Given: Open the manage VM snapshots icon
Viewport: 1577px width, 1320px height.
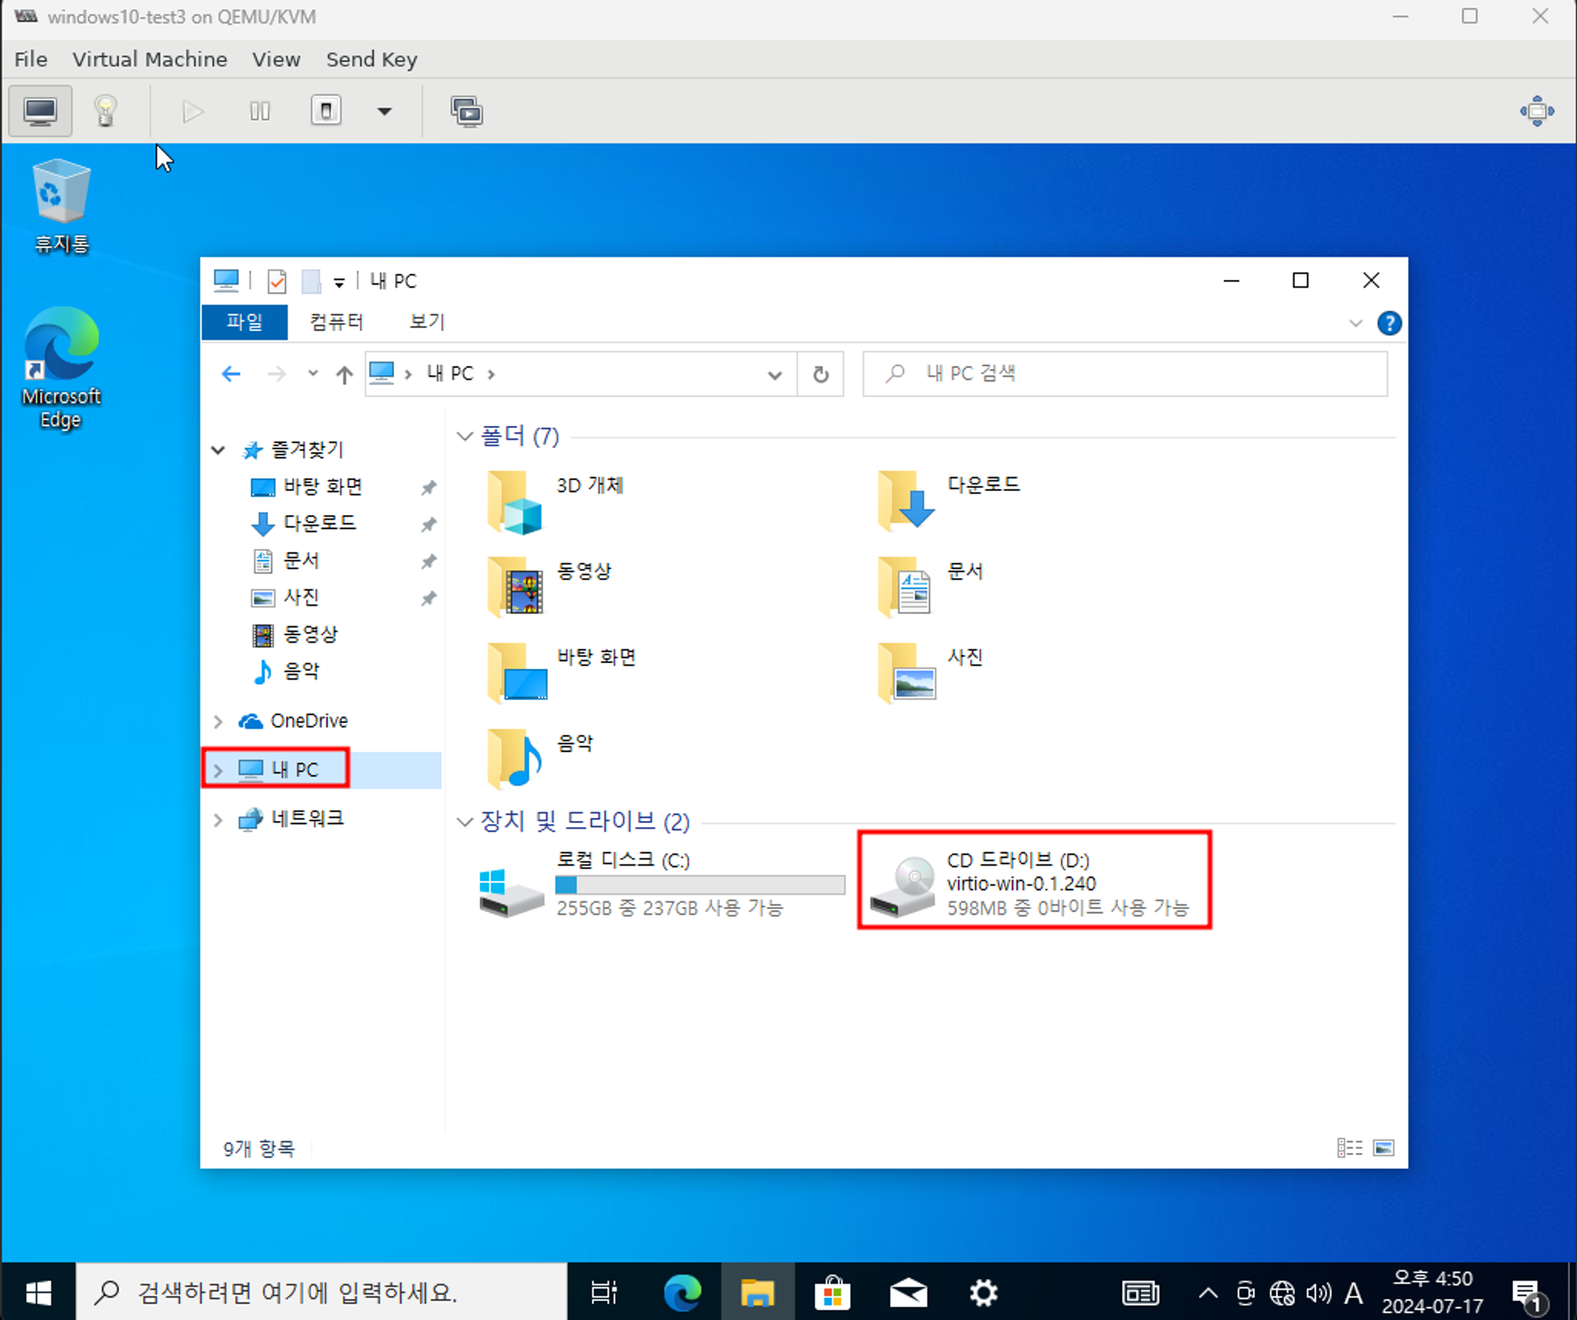Looking at the screenshot, I should coord(467,111).
